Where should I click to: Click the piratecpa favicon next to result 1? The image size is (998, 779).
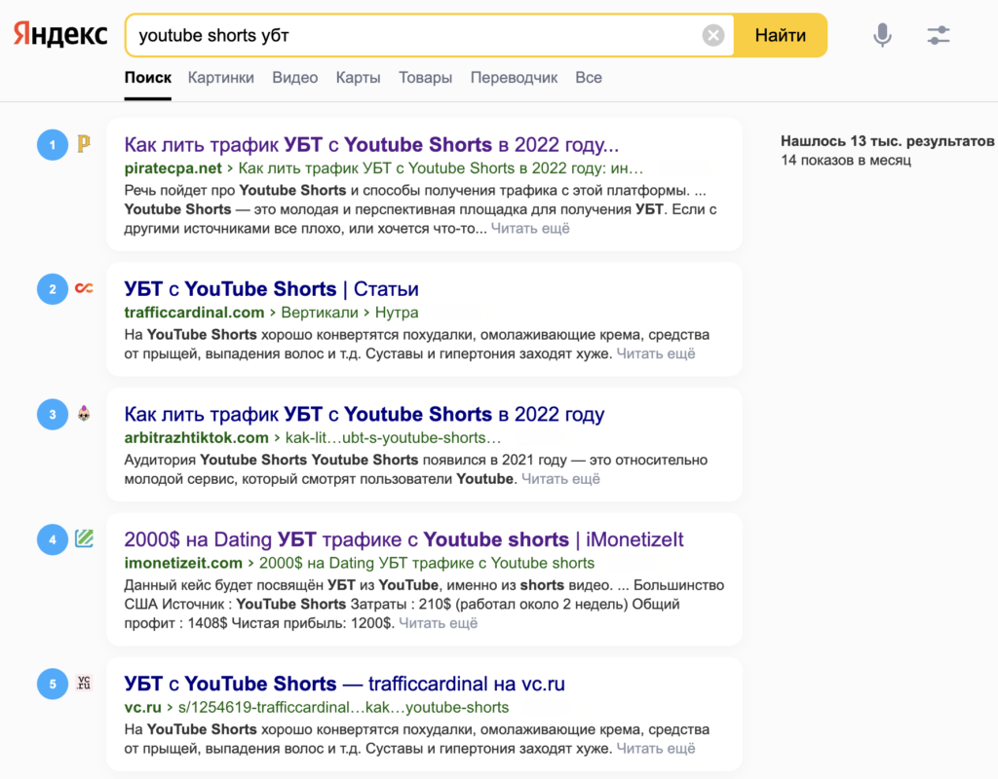(84, 144)
